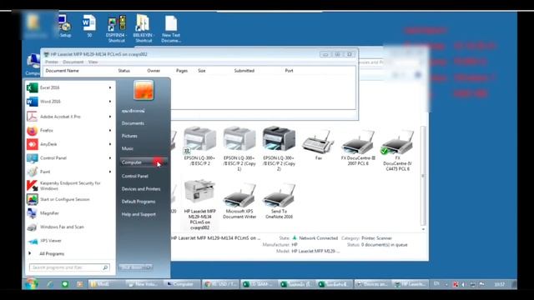The height and width of the screenshot is (300, 534).
Task: Start the Magnifier program
Action: coord(49,213)
